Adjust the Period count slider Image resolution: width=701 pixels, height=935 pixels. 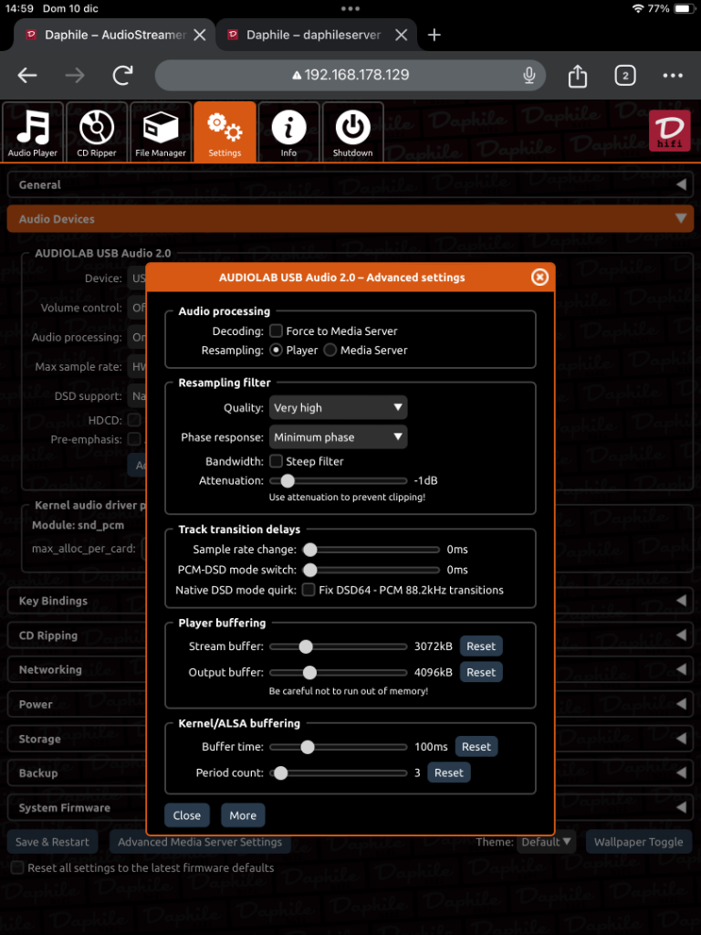(338, 772)
